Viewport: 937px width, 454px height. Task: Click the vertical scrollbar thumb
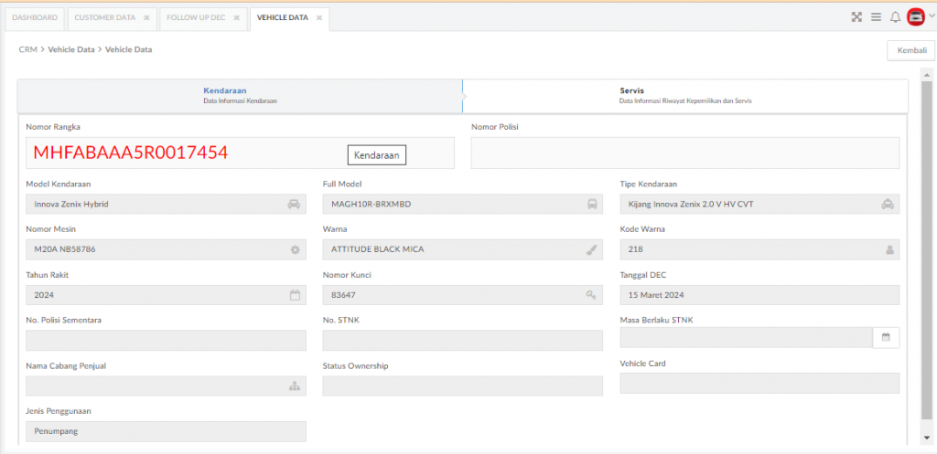pos(927,249)
